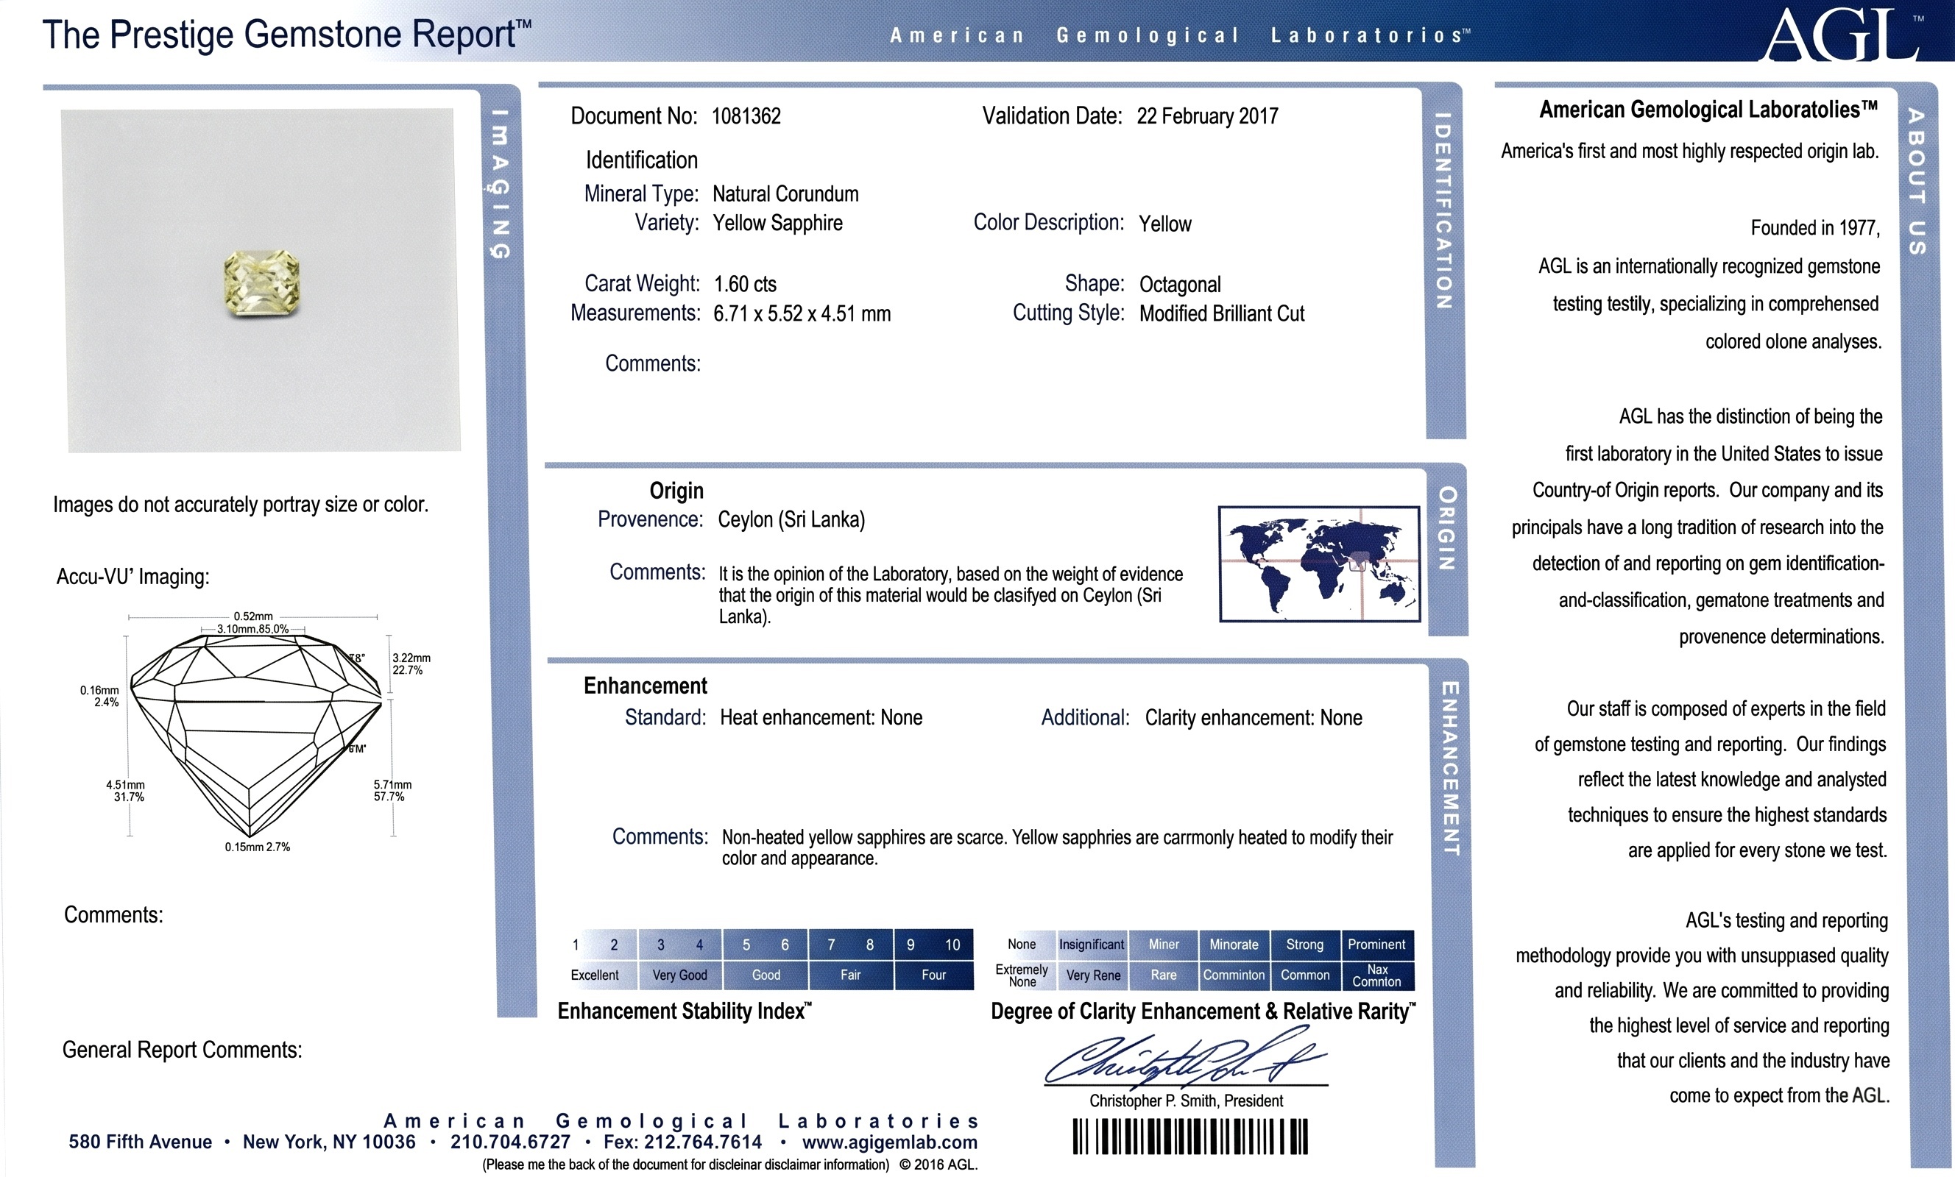
Task: Select measurements '6.71 x 5.52 x 4.51 mm'
Action: coord(802,313)
